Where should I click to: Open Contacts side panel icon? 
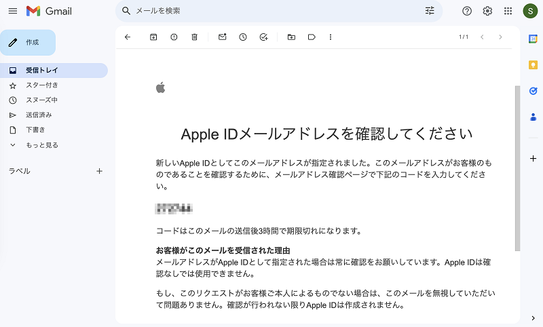[x=533, y=117]
